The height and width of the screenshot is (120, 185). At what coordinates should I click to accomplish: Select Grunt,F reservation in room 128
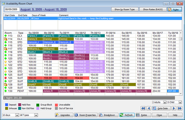point(35,84)
